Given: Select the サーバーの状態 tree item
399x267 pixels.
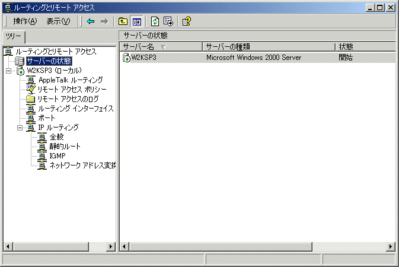Looking at the screenshot, I should click(49, 61).
